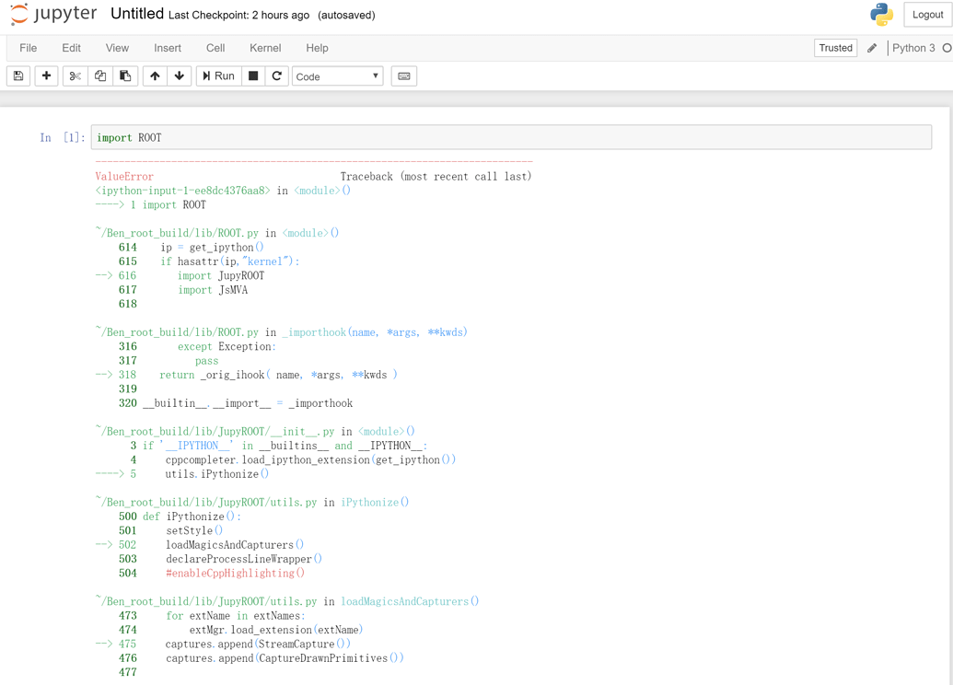Open the keyboard shortcuts command palette icon
This screenshot has height=685, width=953.
point(403,75)
